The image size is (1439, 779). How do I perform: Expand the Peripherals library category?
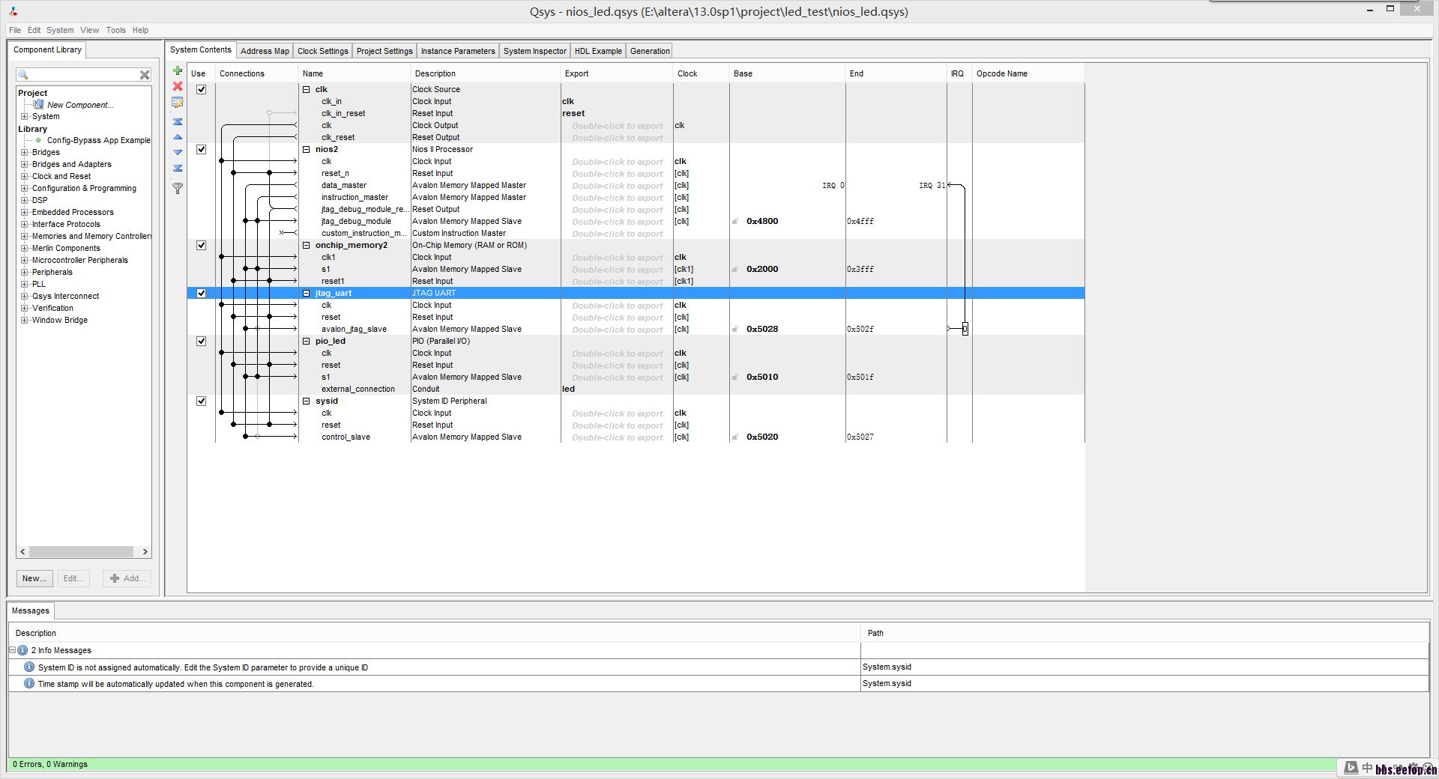tap(25, 272)
